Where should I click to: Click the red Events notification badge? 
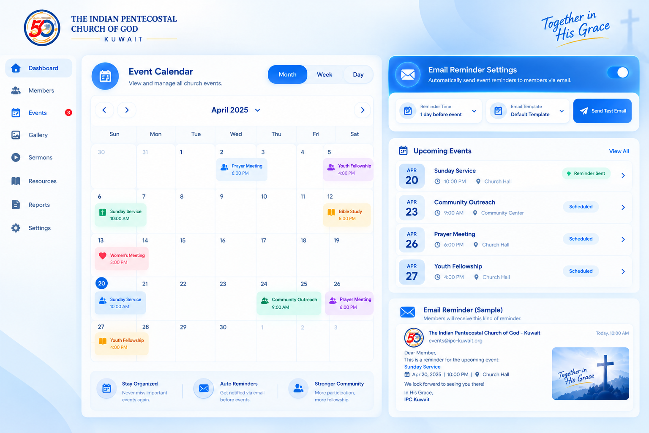click(x=68, y=112)
